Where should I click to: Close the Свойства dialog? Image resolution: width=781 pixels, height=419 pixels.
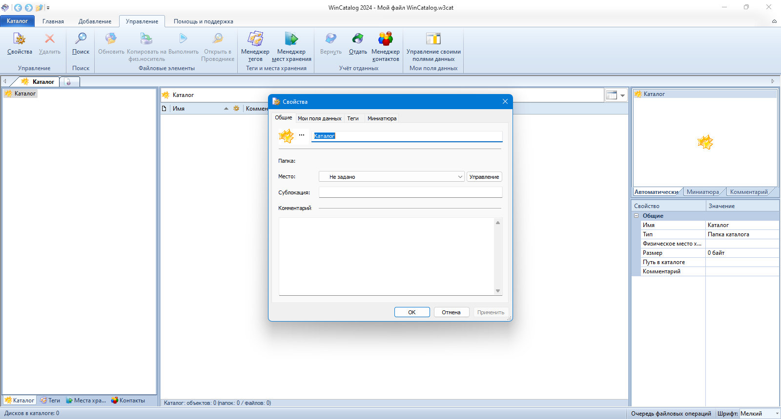[505, 101]
